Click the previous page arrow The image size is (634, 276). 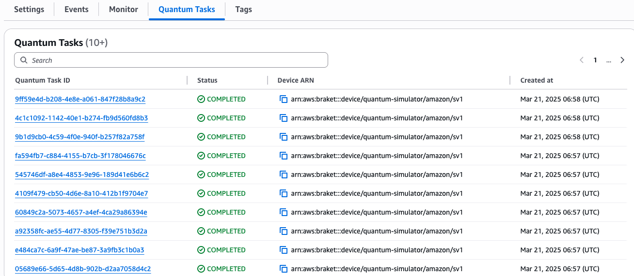click(582, 60)
